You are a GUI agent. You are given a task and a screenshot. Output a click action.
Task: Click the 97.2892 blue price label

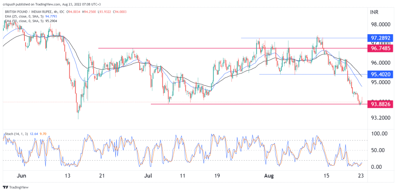(x=381, y=38)
